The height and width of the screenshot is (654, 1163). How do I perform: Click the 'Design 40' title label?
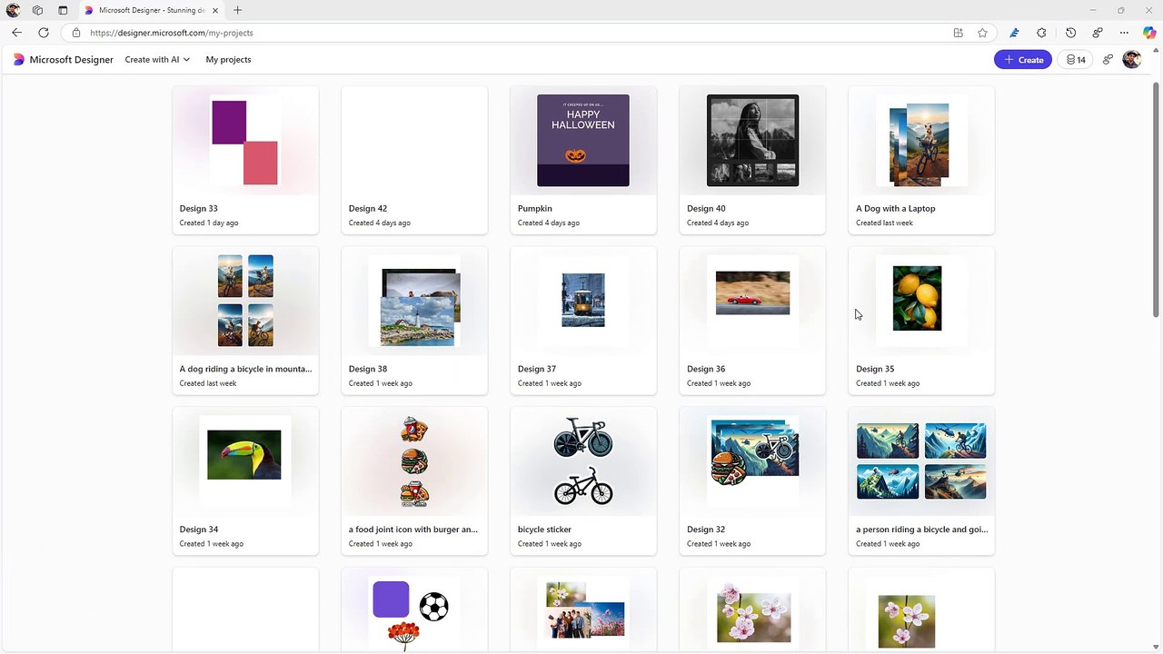[706, 208]
